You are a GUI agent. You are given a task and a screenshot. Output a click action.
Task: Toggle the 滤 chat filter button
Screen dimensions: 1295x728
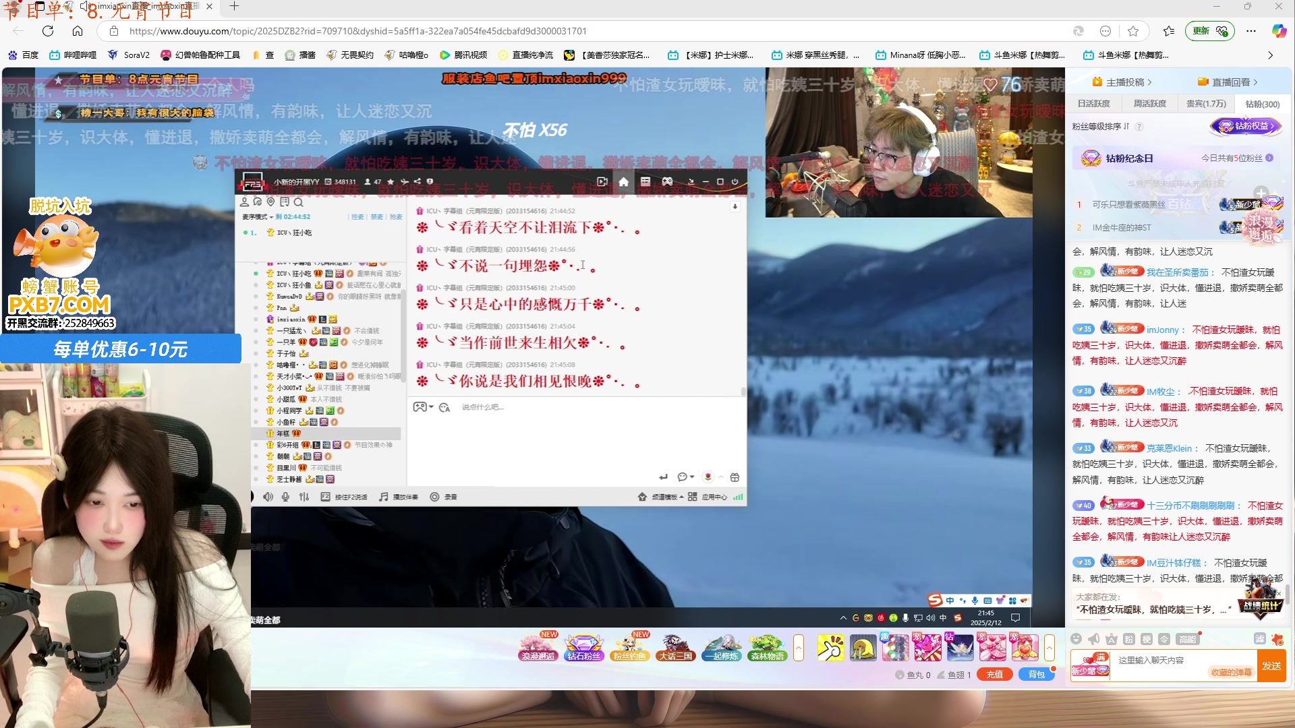click(x=1259, y=639)
